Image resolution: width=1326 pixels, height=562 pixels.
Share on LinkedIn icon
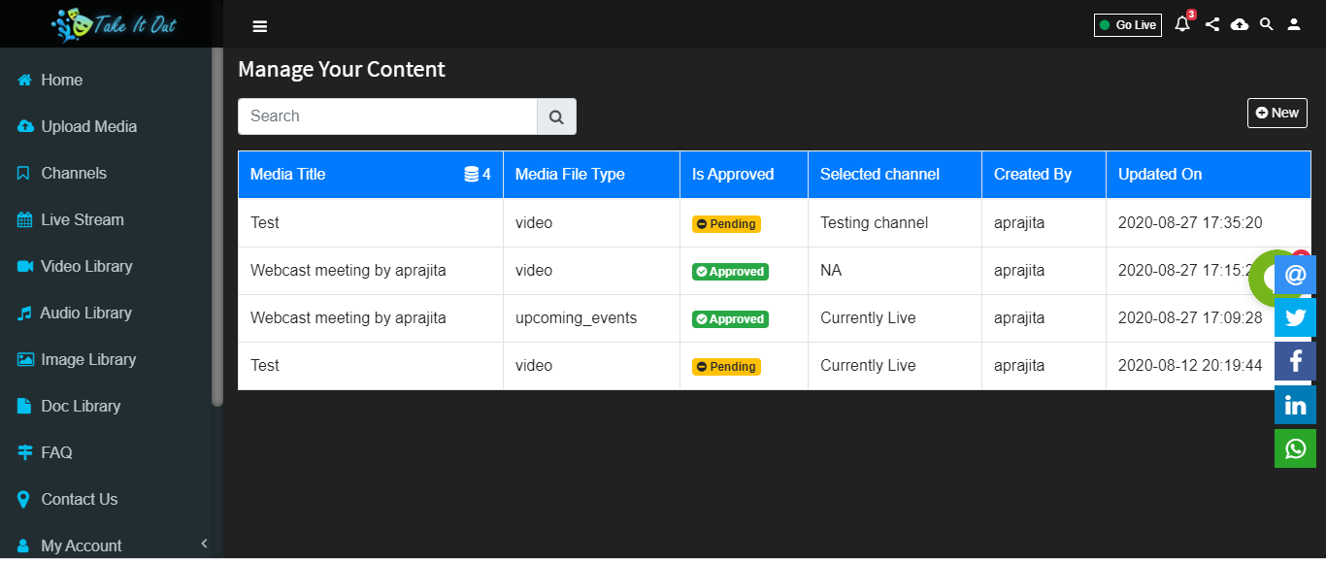click(1295, 405)
